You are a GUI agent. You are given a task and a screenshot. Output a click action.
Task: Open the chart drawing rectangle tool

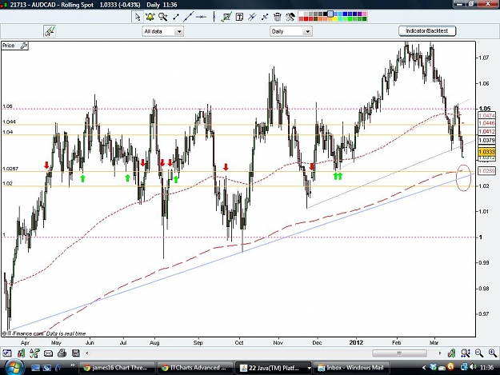coord(226,17)
